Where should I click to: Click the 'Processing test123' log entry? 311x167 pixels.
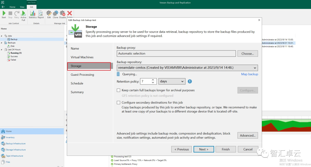point(123,156)
